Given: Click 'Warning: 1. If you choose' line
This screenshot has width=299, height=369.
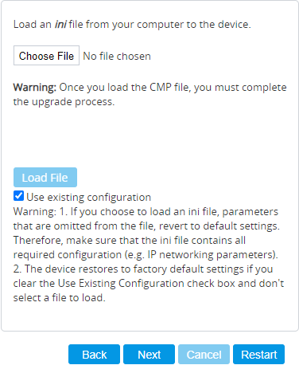Looking at the screenshot, I should tap(146, 212).
